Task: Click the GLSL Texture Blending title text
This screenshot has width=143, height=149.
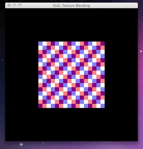Action: tap(71, 6)
